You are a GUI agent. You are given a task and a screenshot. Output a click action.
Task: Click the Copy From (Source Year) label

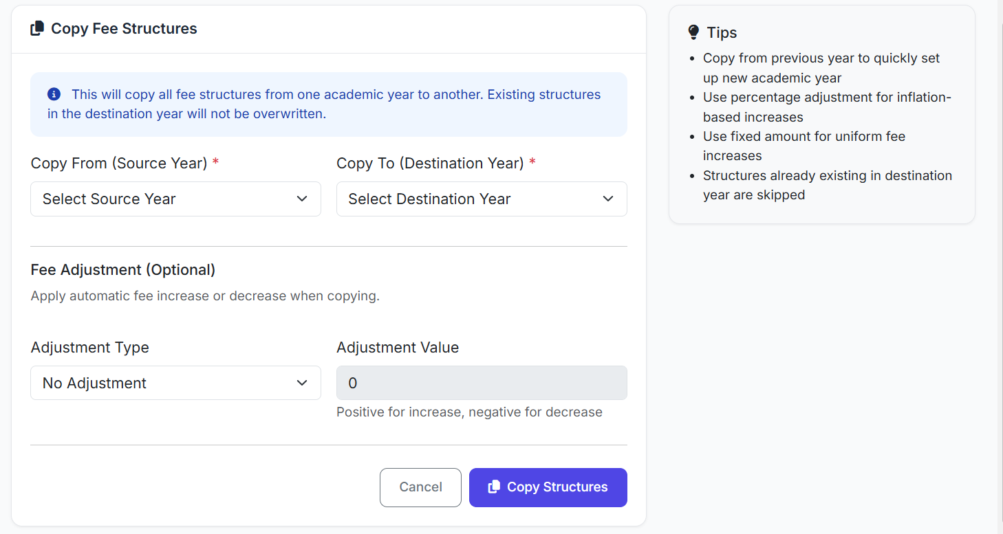pos(119,164)
